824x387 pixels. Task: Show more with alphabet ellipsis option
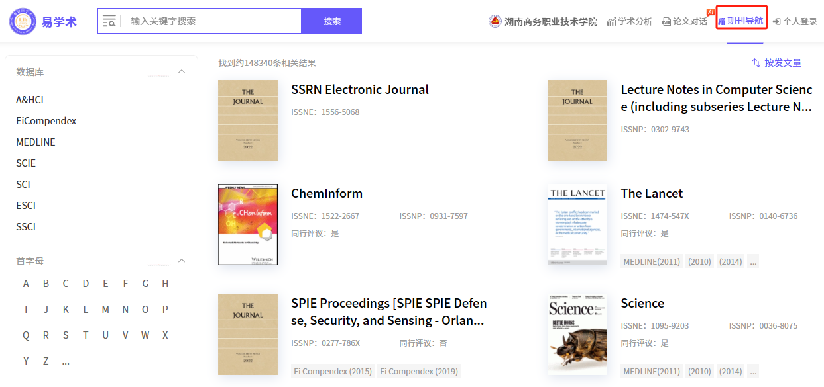(66, 361)
